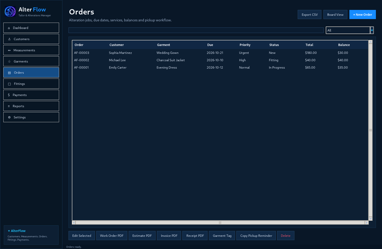Viewport: 382px width, 249px height.
Task: Click the Reports lines icon
Action: [x=9, y=106]
